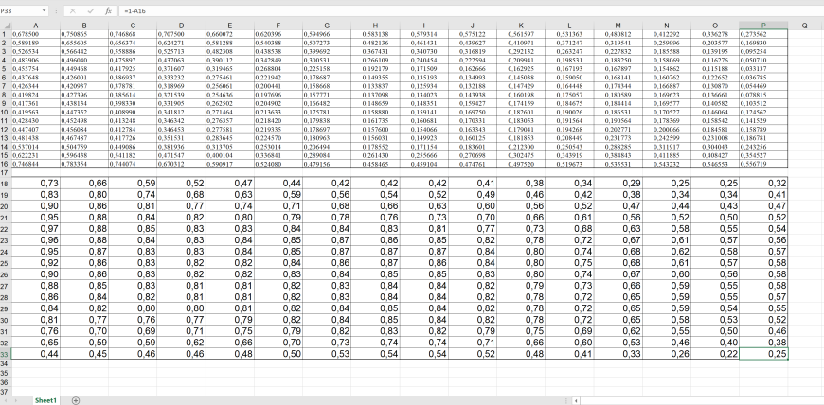Screen dimensions: 824x405
Task: Click the name box resize dots handle
Action: pyautogui.click(x=56, y=10)
